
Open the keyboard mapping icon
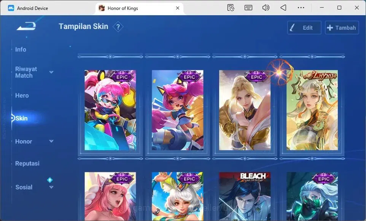248,8
